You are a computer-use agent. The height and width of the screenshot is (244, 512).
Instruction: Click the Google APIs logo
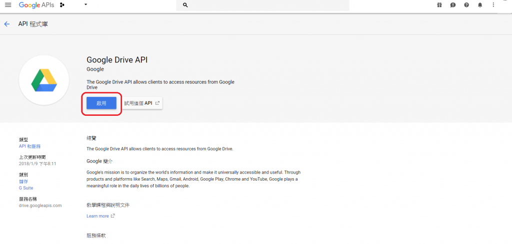click(37, 5)
